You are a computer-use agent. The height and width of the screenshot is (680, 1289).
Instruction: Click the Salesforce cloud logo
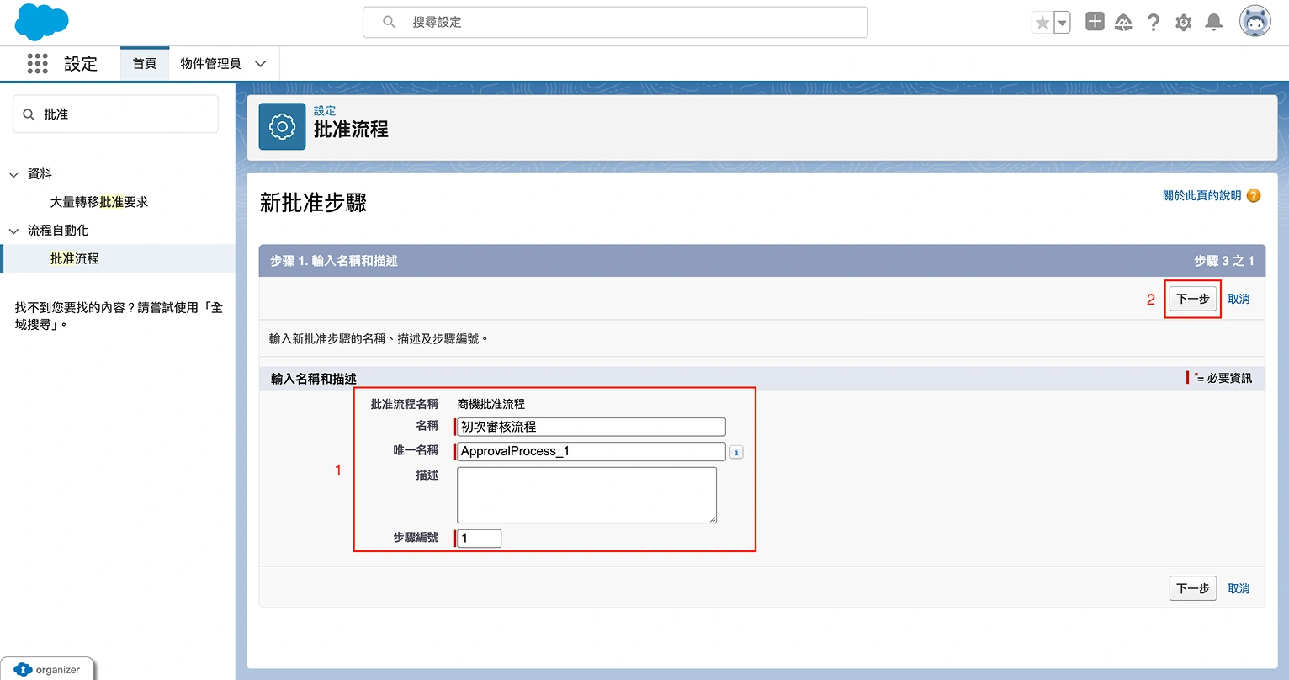coord(41,22)
